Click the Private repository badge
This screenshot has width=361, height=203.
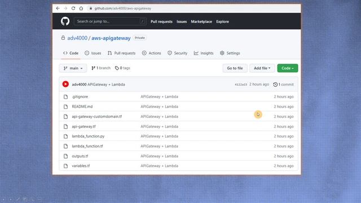[140, 38]
